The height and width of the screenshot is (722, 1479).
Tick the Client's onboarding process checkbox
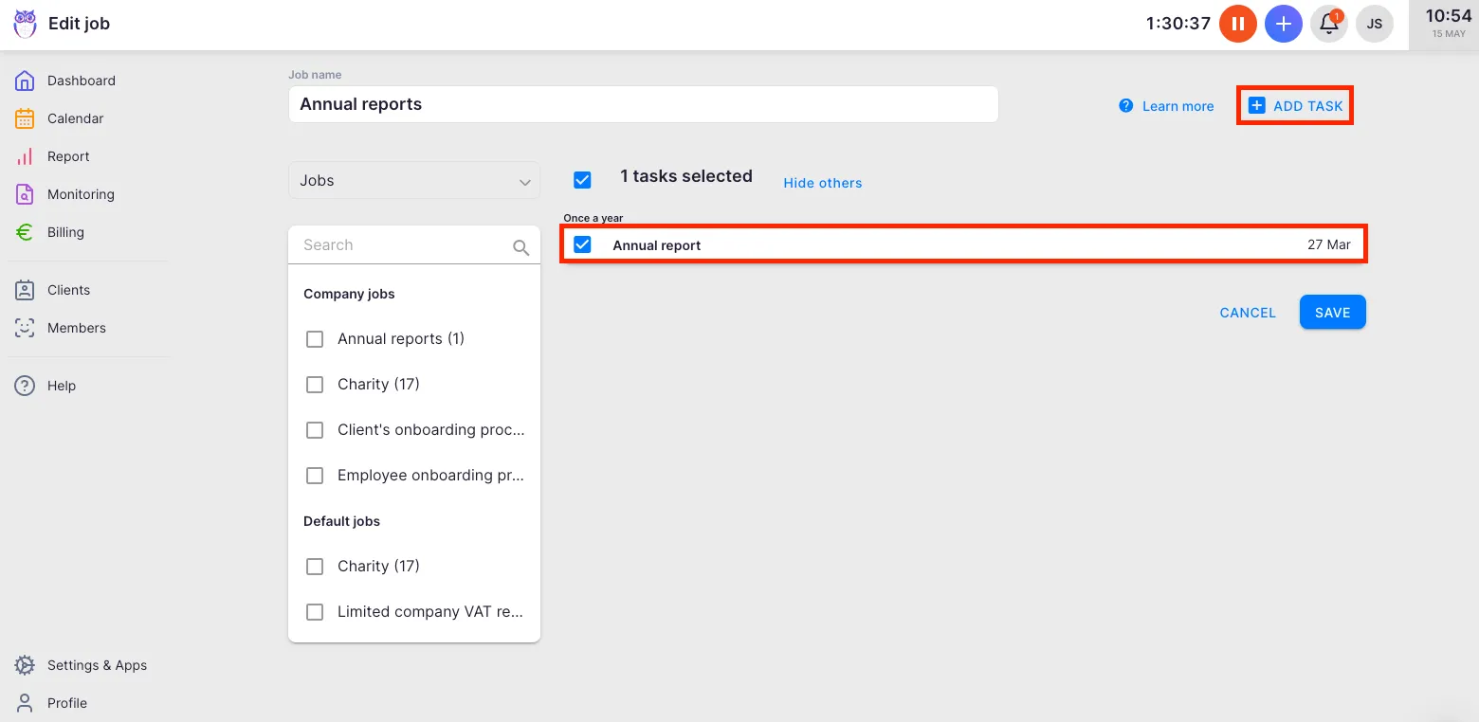point(315,430)
